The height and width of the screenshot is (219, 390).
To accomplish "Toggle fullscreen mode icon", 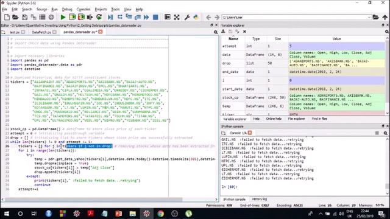I will [x=177, y=17].
